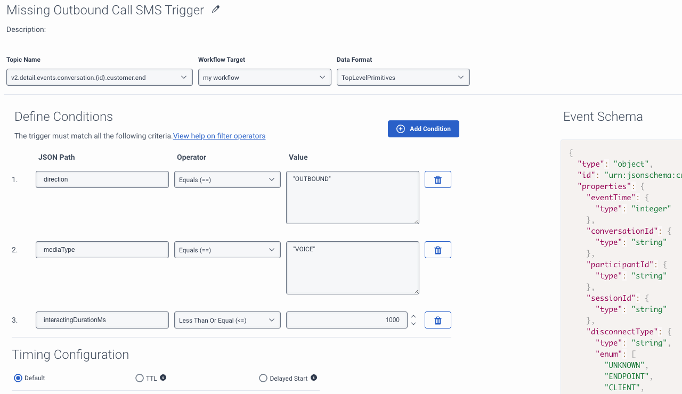Delete the interactingDurationMs condition with trash icon
This screenshot has width=682, height=394.
[x=437, y=321]
